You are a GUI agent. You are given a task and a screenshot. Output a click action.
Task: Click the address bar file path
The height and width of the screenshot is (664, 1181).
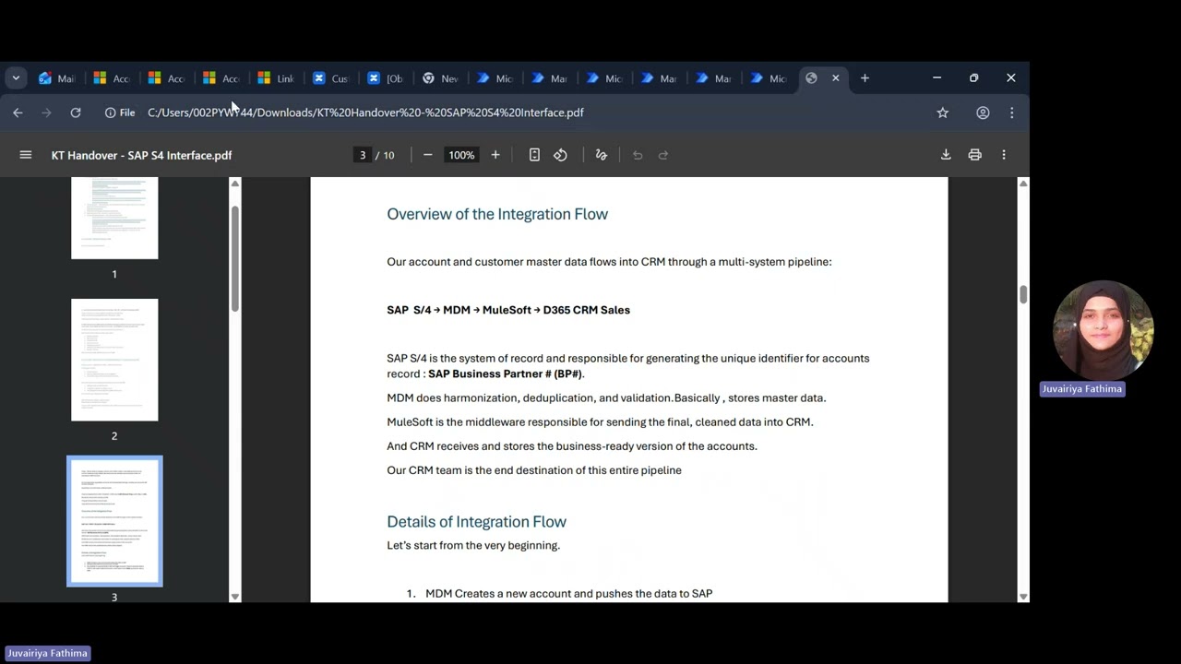[365, 113]
